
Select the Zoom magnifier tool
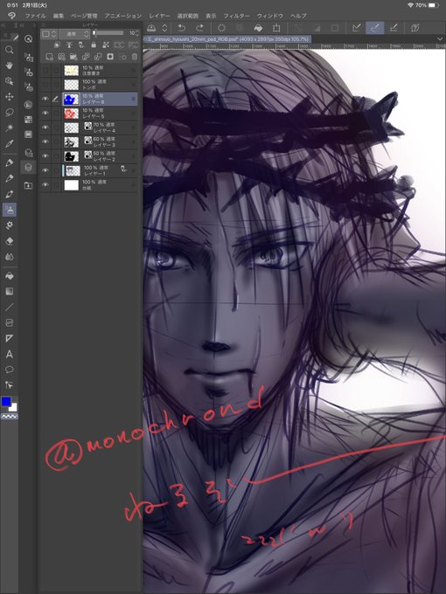pyautogui.click(x=9, y=50)
